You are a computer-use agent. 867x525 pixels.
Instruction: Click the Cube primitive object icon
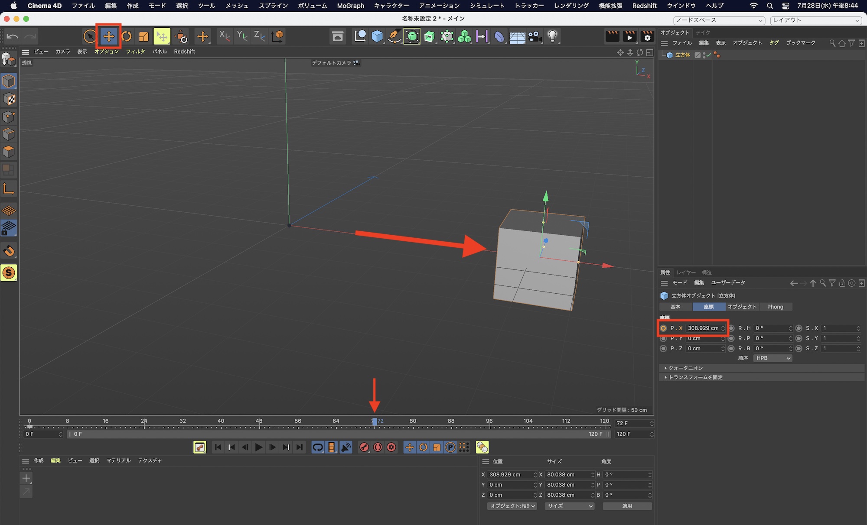point(377,36)
